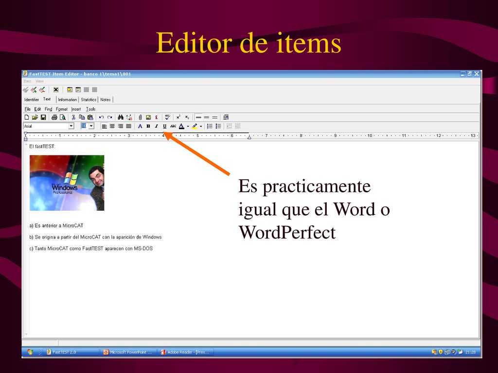Click the font size value field
The image size is (498, 373).
(84, 126)
